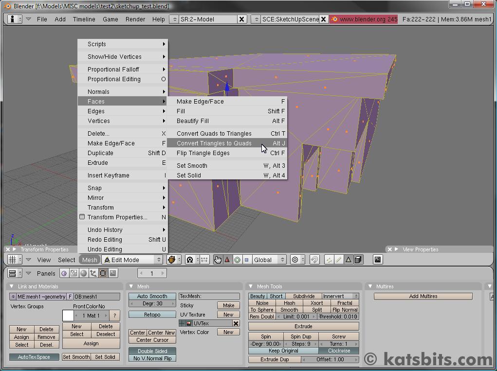Click the snap magnet icon
This screenshot has height=371, width=497.
point(314,260)
